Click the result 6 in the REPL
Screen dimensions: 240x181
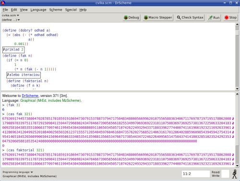pos(3,109)
